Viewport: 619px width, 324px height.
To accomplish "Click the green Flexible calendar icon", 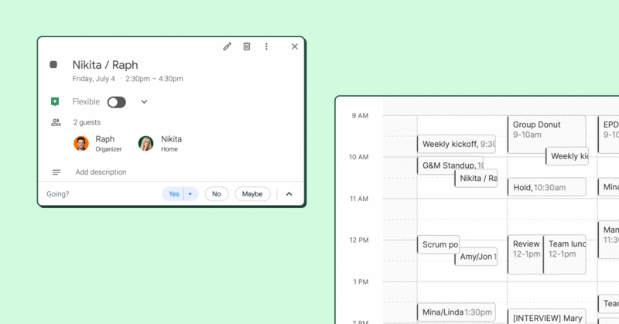I will pos(55,102).
